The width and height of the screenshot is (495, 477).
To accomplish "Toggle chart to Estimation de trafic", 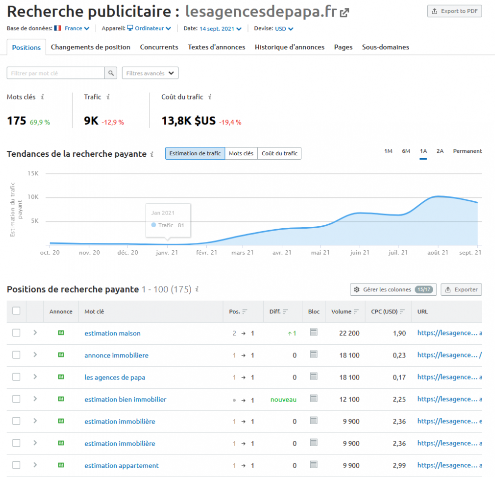I will click(195, 154).
